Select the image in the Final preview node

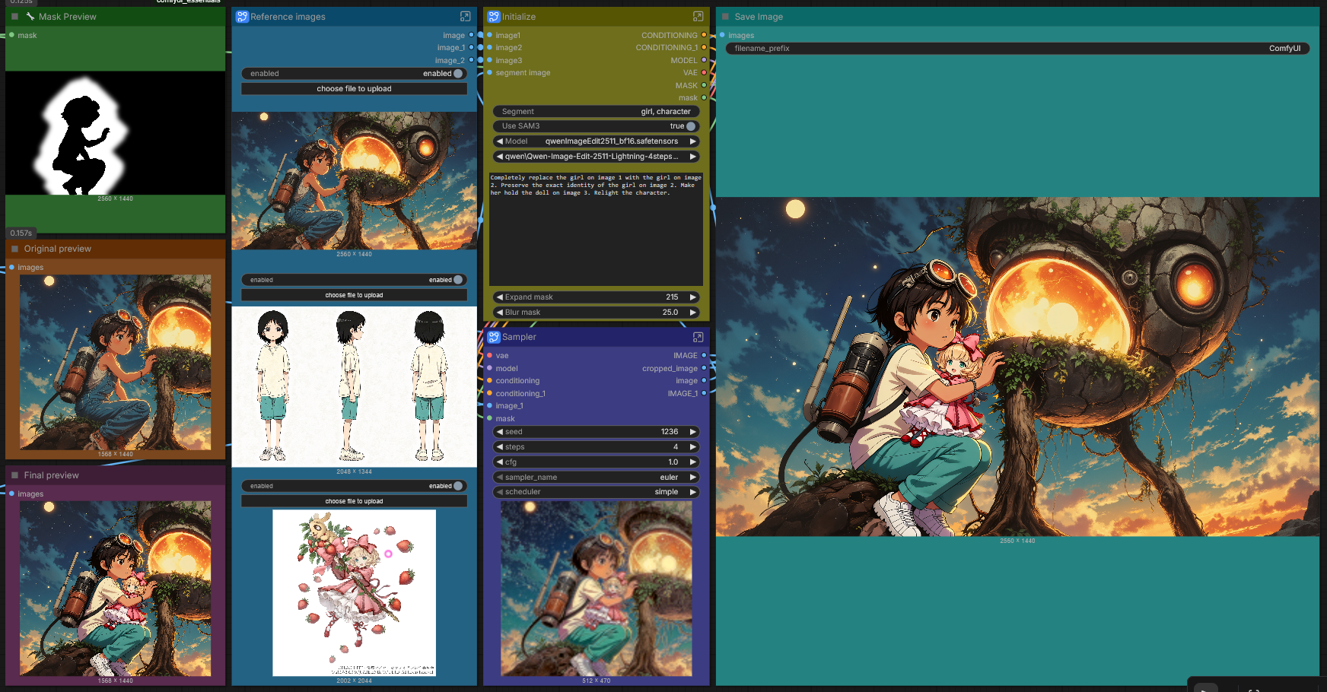tap(116, 589)
